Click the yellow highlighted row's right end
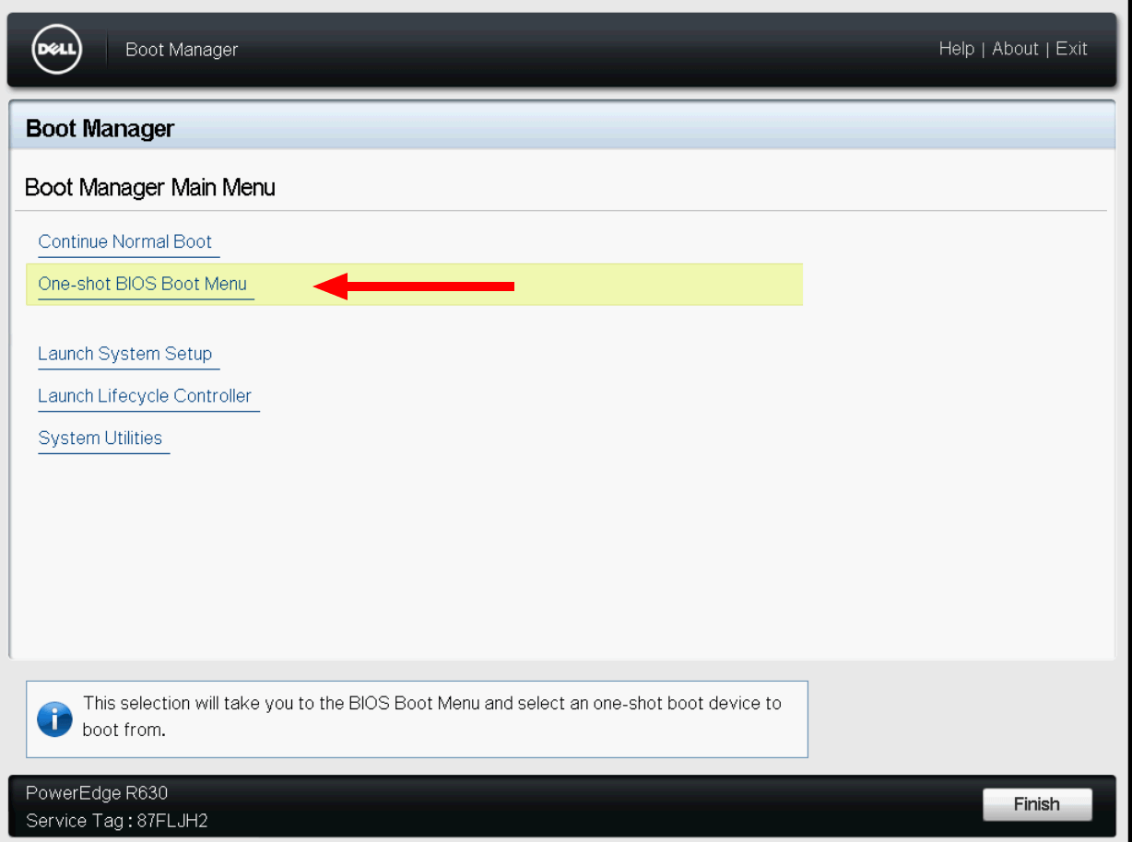Screen dimensions: 1132x842 774,285
